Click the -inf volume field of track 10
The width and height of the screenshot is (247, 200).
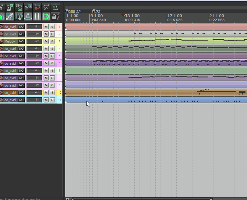click(34, 93)
